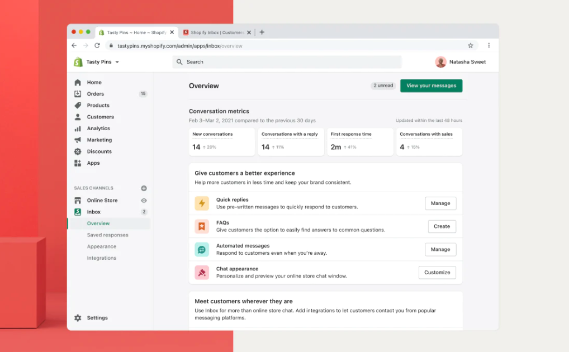The image size is (569, 352).
Task: Create FAQs
Action: 442,226
